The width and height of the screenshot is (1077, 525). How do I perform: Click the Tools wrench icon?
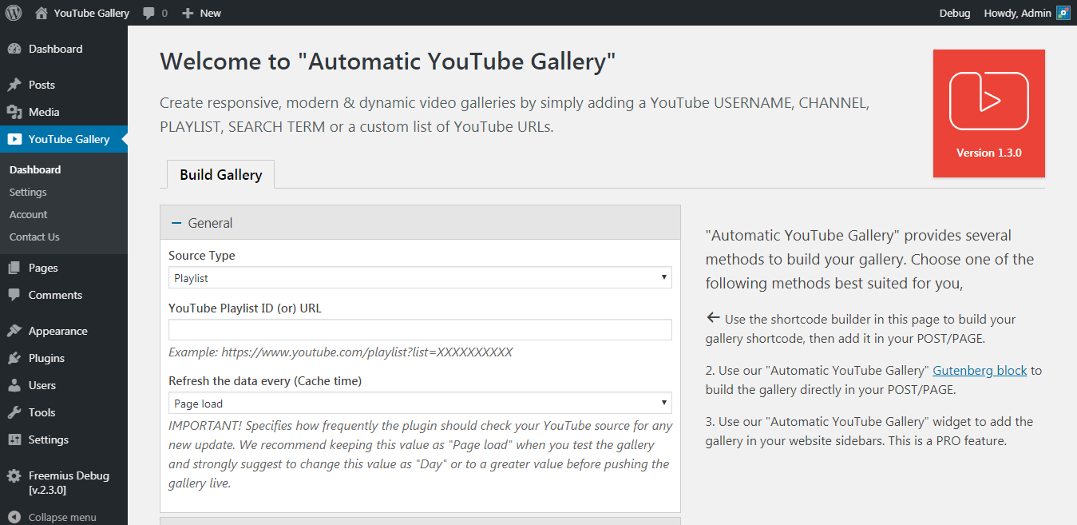tap(14, 412)
